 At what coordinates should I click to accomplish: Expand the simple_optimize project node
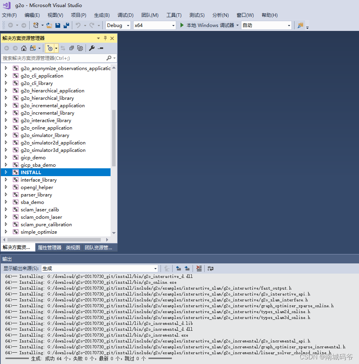pos(6,232)
